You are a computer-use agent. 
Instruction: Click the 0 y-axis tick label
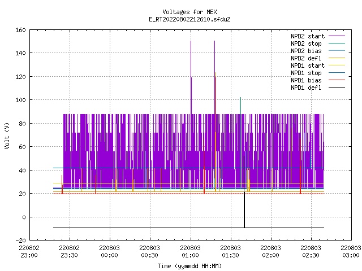click(x=24, y=217)
